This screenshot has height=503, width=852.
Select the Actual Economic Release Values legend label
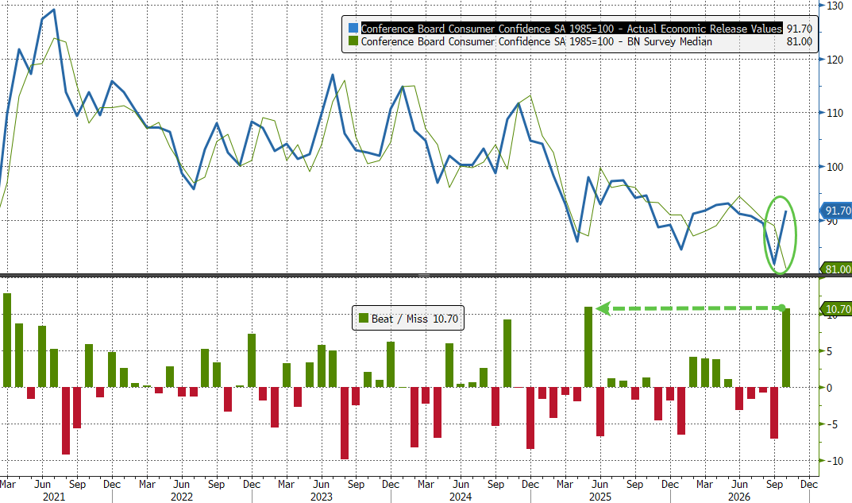click(571, 29)
